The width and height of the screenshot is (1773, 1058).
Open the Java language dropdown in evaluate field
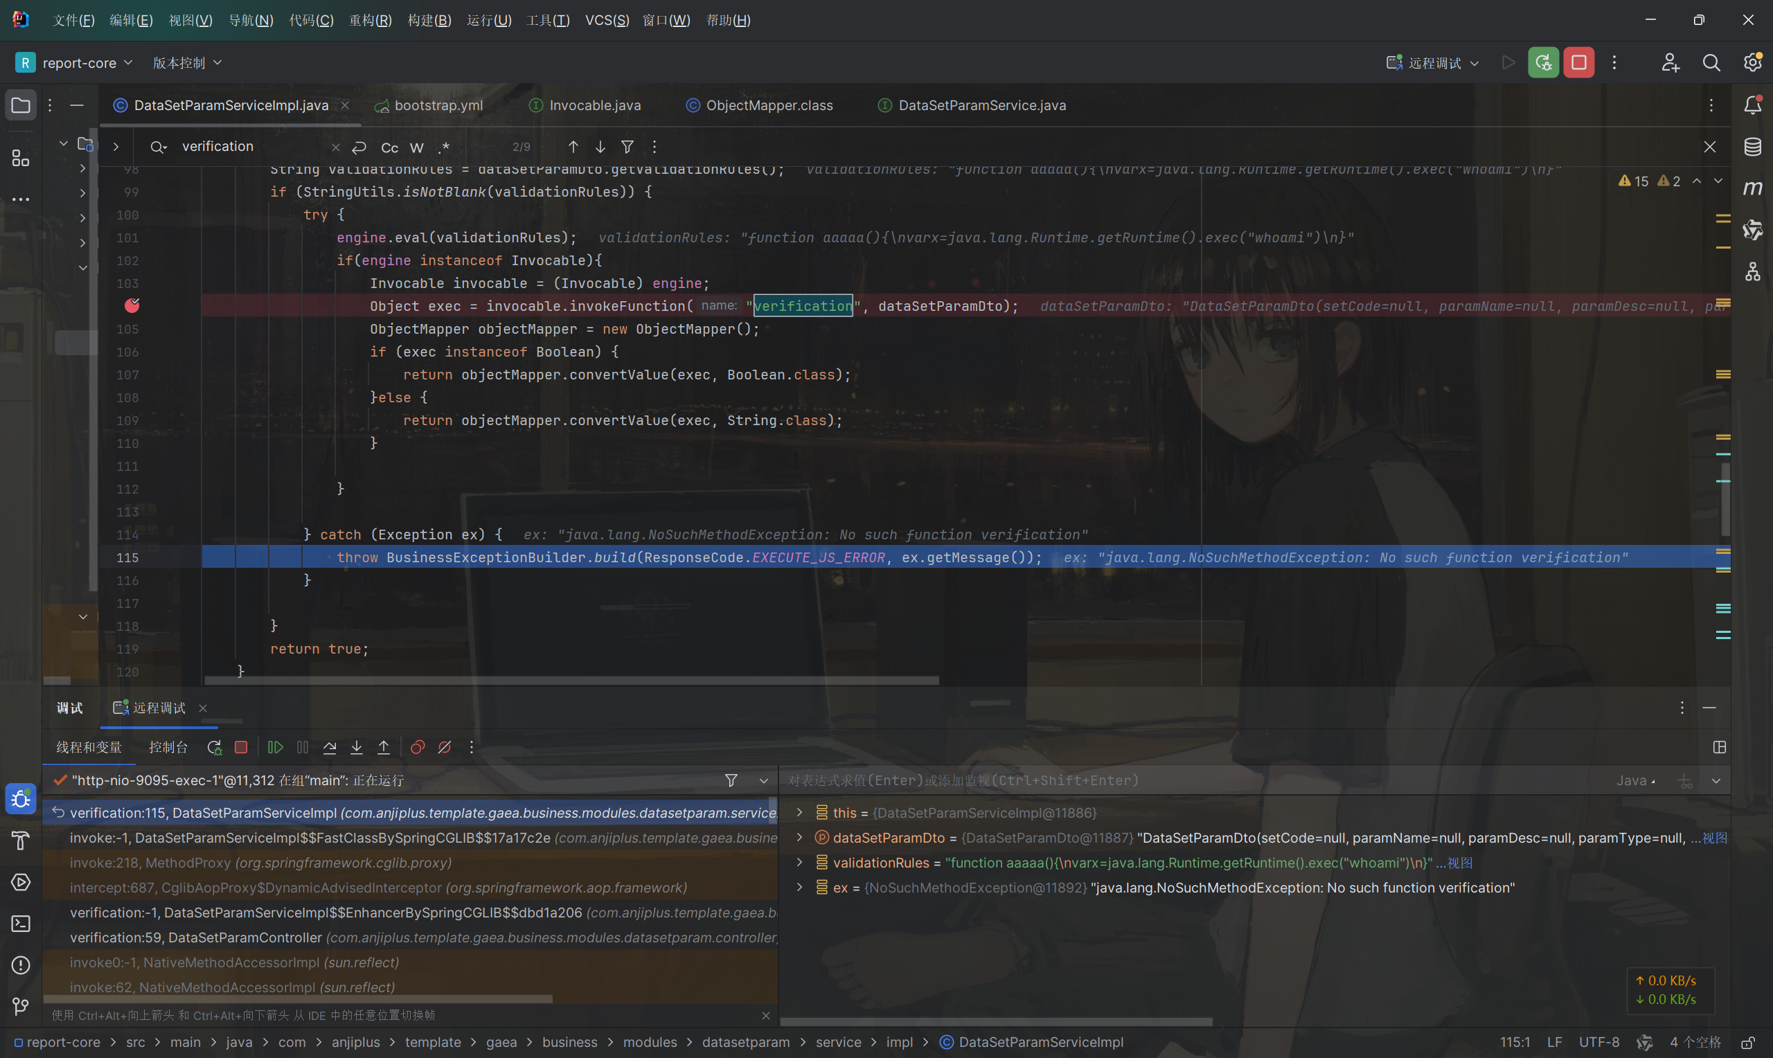[1636, 780]
